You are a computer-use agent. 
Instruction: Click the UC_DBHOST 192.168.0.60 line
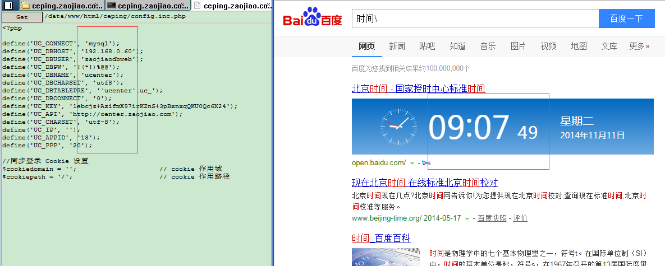click(x=73, y=51)
